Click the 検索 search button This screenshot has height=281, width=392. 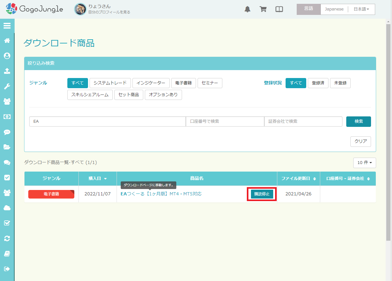[358, 121]
